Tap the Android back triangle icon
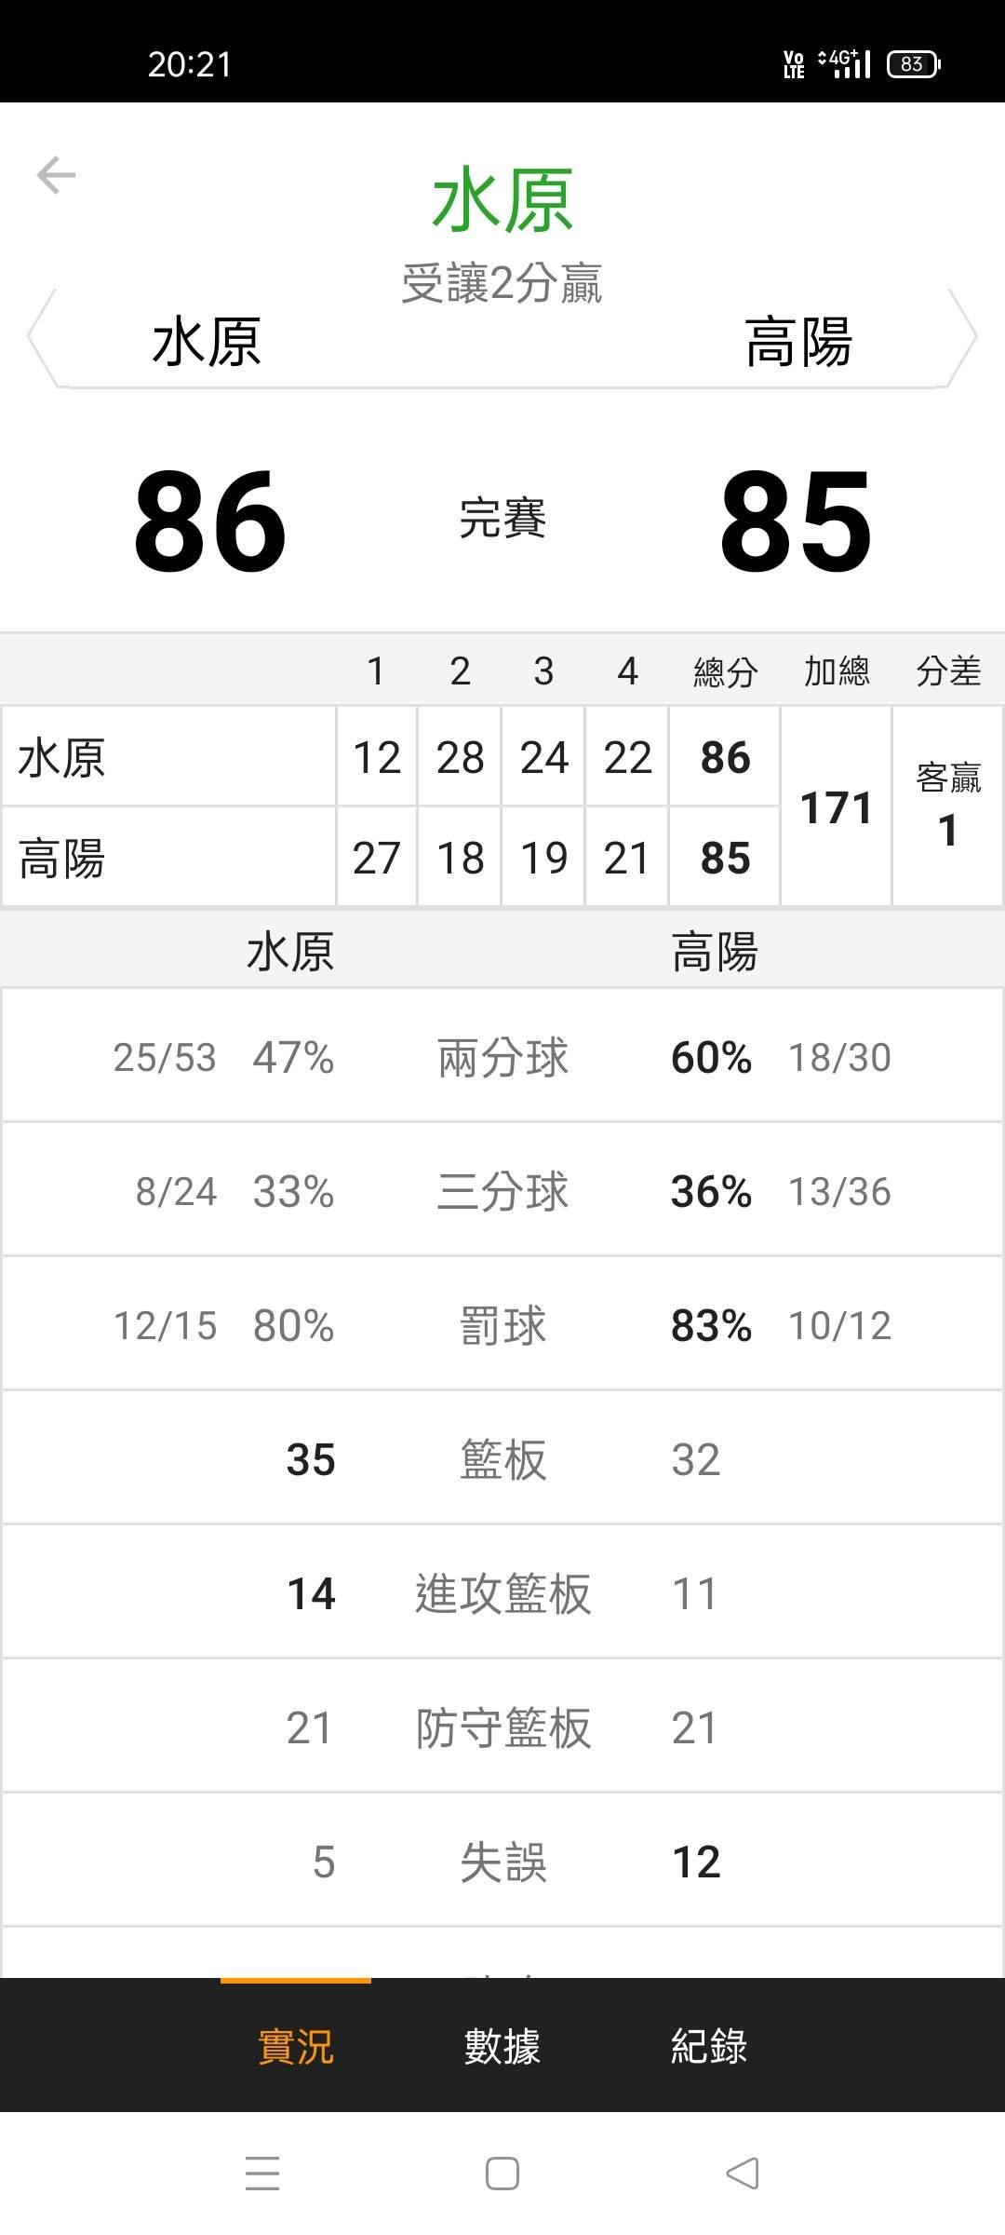The width and height of the screenshot is (1005, 2235). click(743, 2174)
